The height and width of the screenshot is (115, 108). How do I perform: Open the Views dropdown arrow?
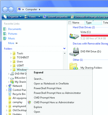click(39, 17)
